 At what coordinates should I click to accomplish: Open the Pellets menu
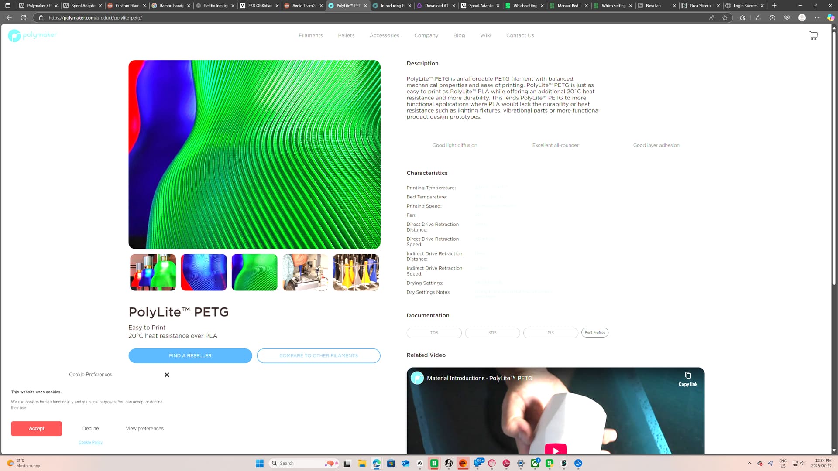tap(346, 35)
